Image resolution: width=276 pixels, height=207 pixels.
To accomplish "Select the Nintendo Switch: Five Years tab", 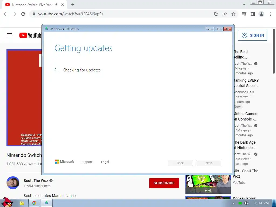I will tap(32, 5).
